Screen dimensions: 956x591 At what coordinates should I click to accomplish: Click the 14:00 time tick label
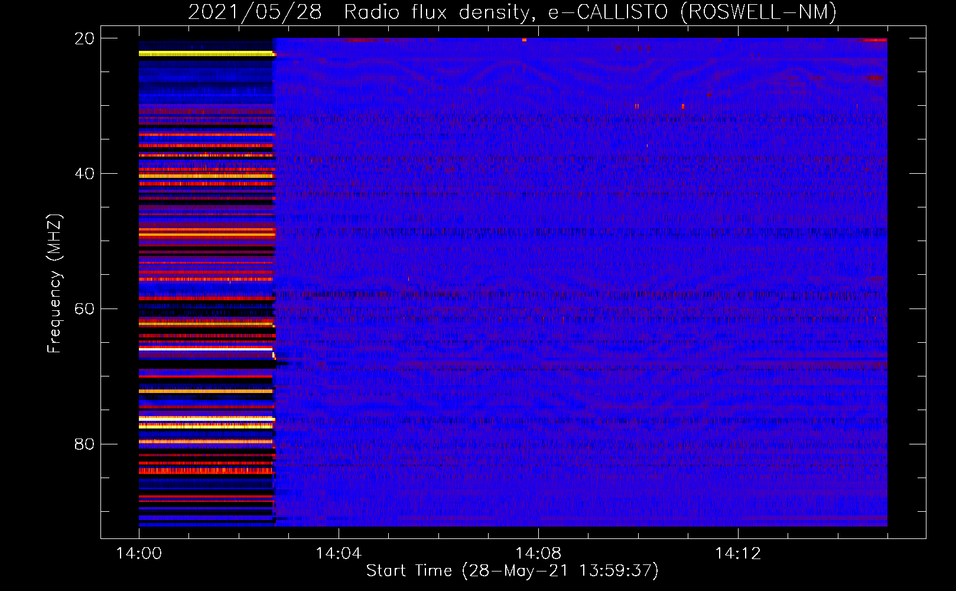139,554
